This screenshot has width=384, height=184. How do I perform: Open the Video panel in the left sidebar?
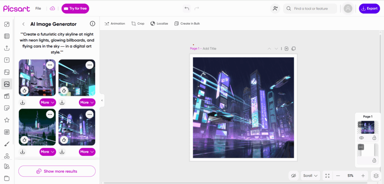(x=7, y=96)
